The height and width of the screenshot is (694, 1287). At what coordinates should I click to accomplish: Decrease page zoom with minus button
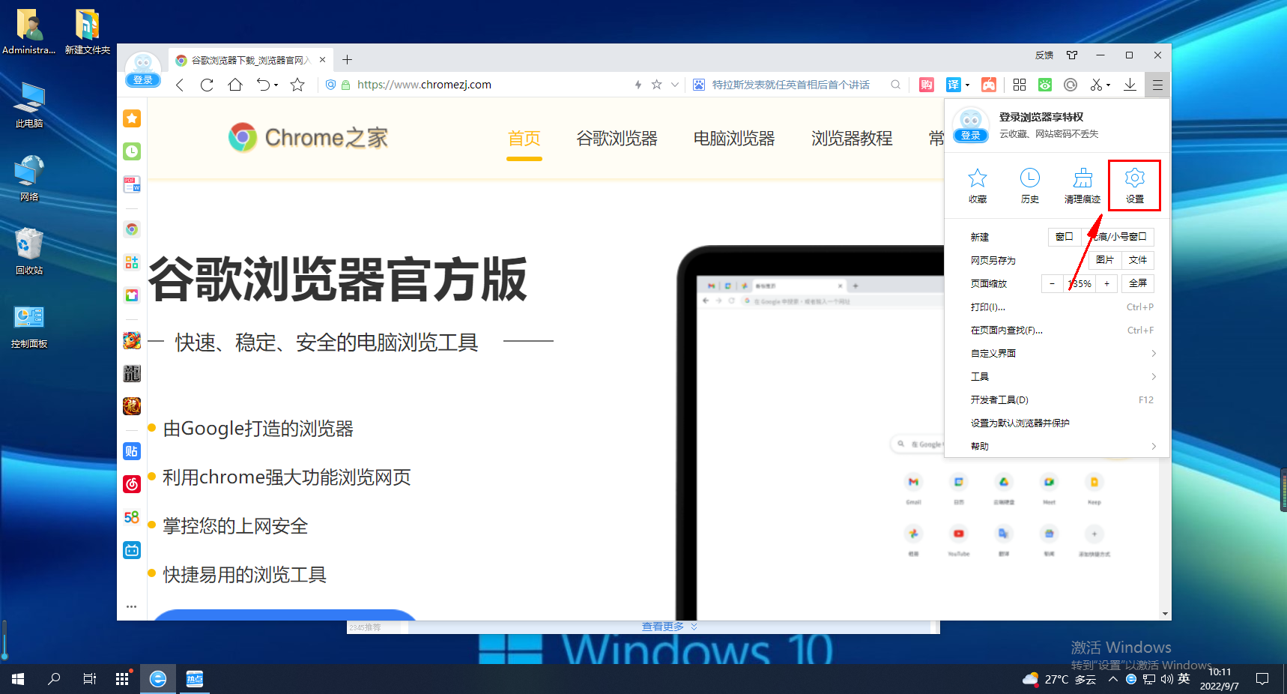point(1052,283)
